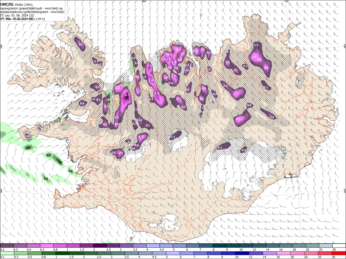Pick the periwinkle 6–7 rain scale swatch
This screenshot has height=259, width=346.
(187, 253)
